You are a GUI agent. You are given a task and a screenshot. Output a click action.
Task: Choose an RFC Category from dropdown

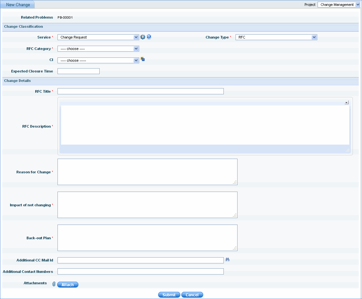point(98,49)
